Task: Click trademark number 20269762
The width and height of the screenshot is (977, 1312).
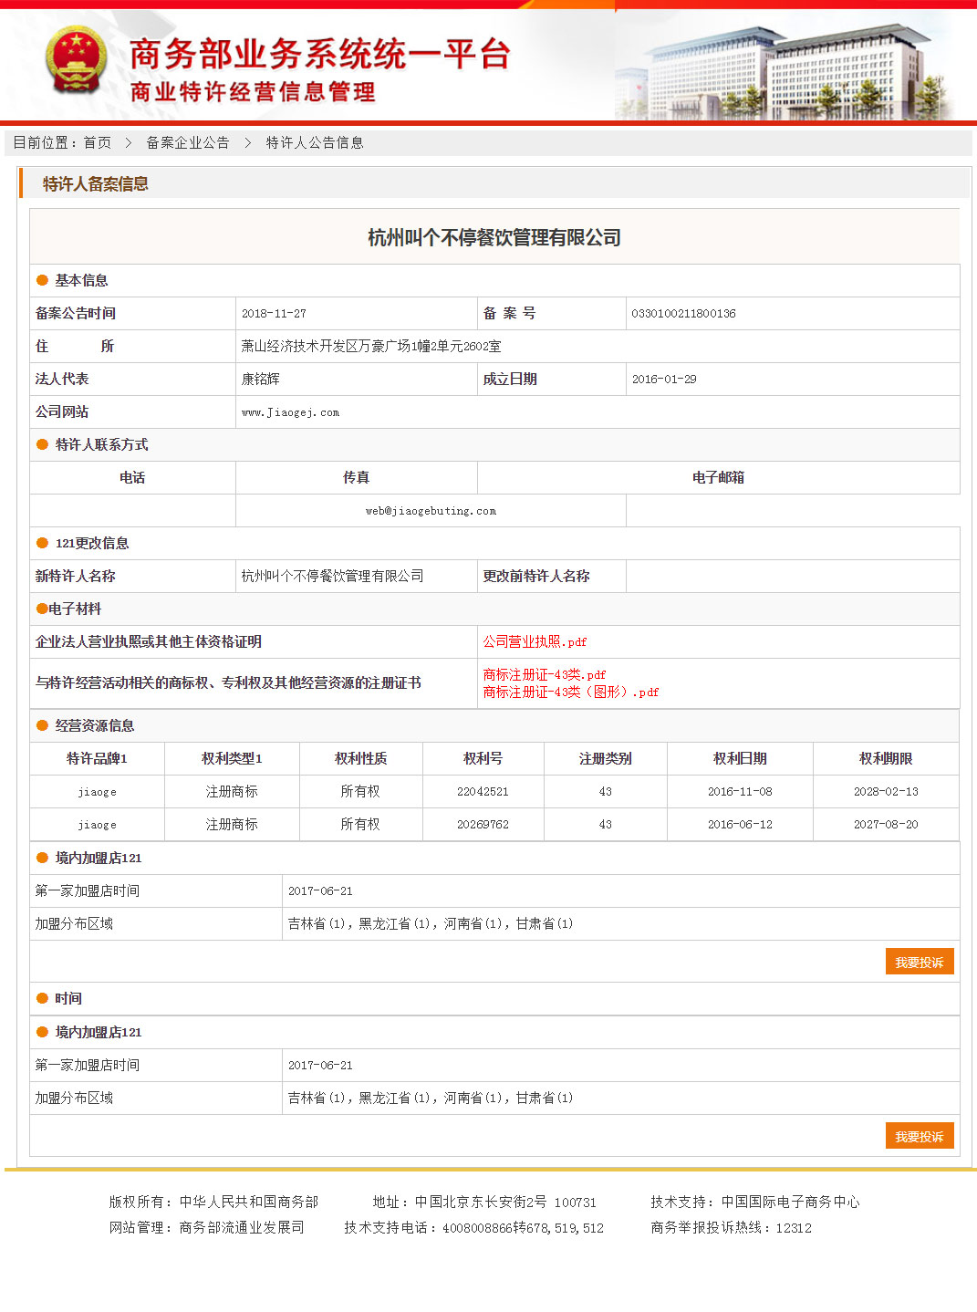Action: click(x=483, y=824)
